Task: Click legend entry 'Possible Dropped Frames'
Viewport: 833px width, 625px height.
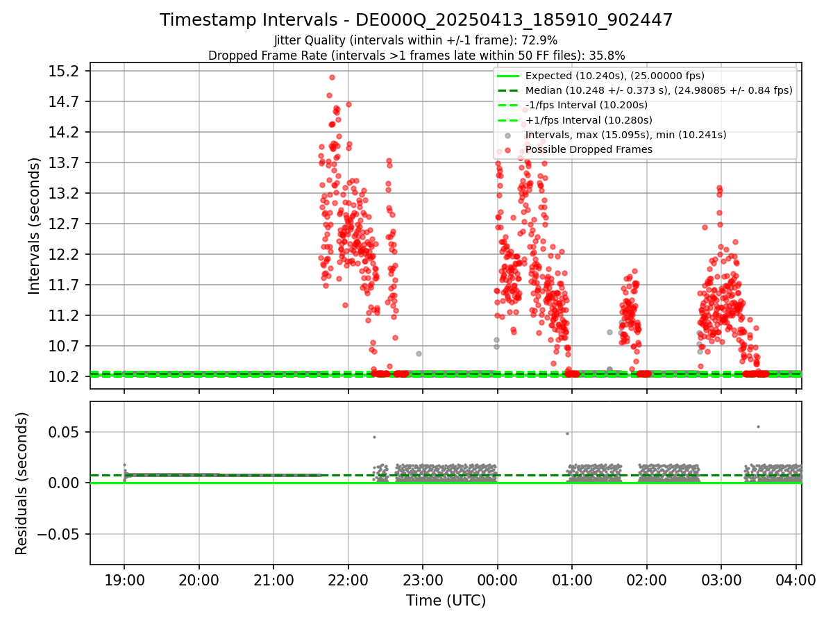Action: pyautogui.click(x=589, y=149)
